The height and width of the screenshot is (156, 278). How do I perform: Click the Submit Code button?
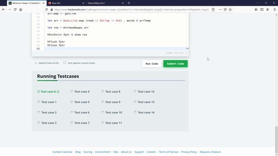[175, 64]
